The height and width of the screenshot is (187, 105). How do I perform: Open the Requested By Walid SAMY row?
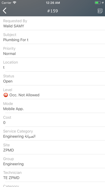[x=52, y=23]
